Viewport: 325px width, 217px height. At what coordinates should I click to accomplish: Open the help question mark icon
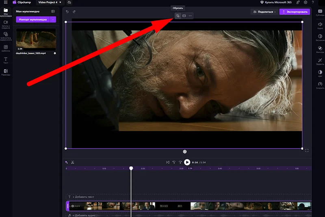313,2
